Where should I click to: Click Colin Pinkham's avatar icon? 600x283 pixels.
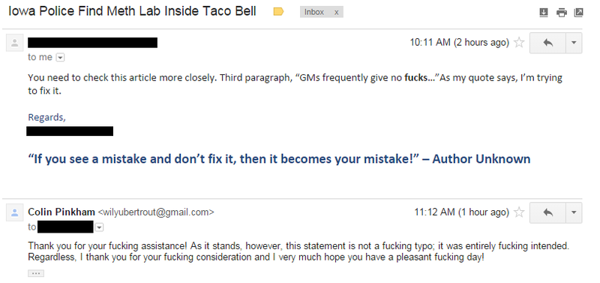[14, 213]
